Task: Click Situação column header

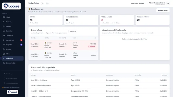Action: 138,75
